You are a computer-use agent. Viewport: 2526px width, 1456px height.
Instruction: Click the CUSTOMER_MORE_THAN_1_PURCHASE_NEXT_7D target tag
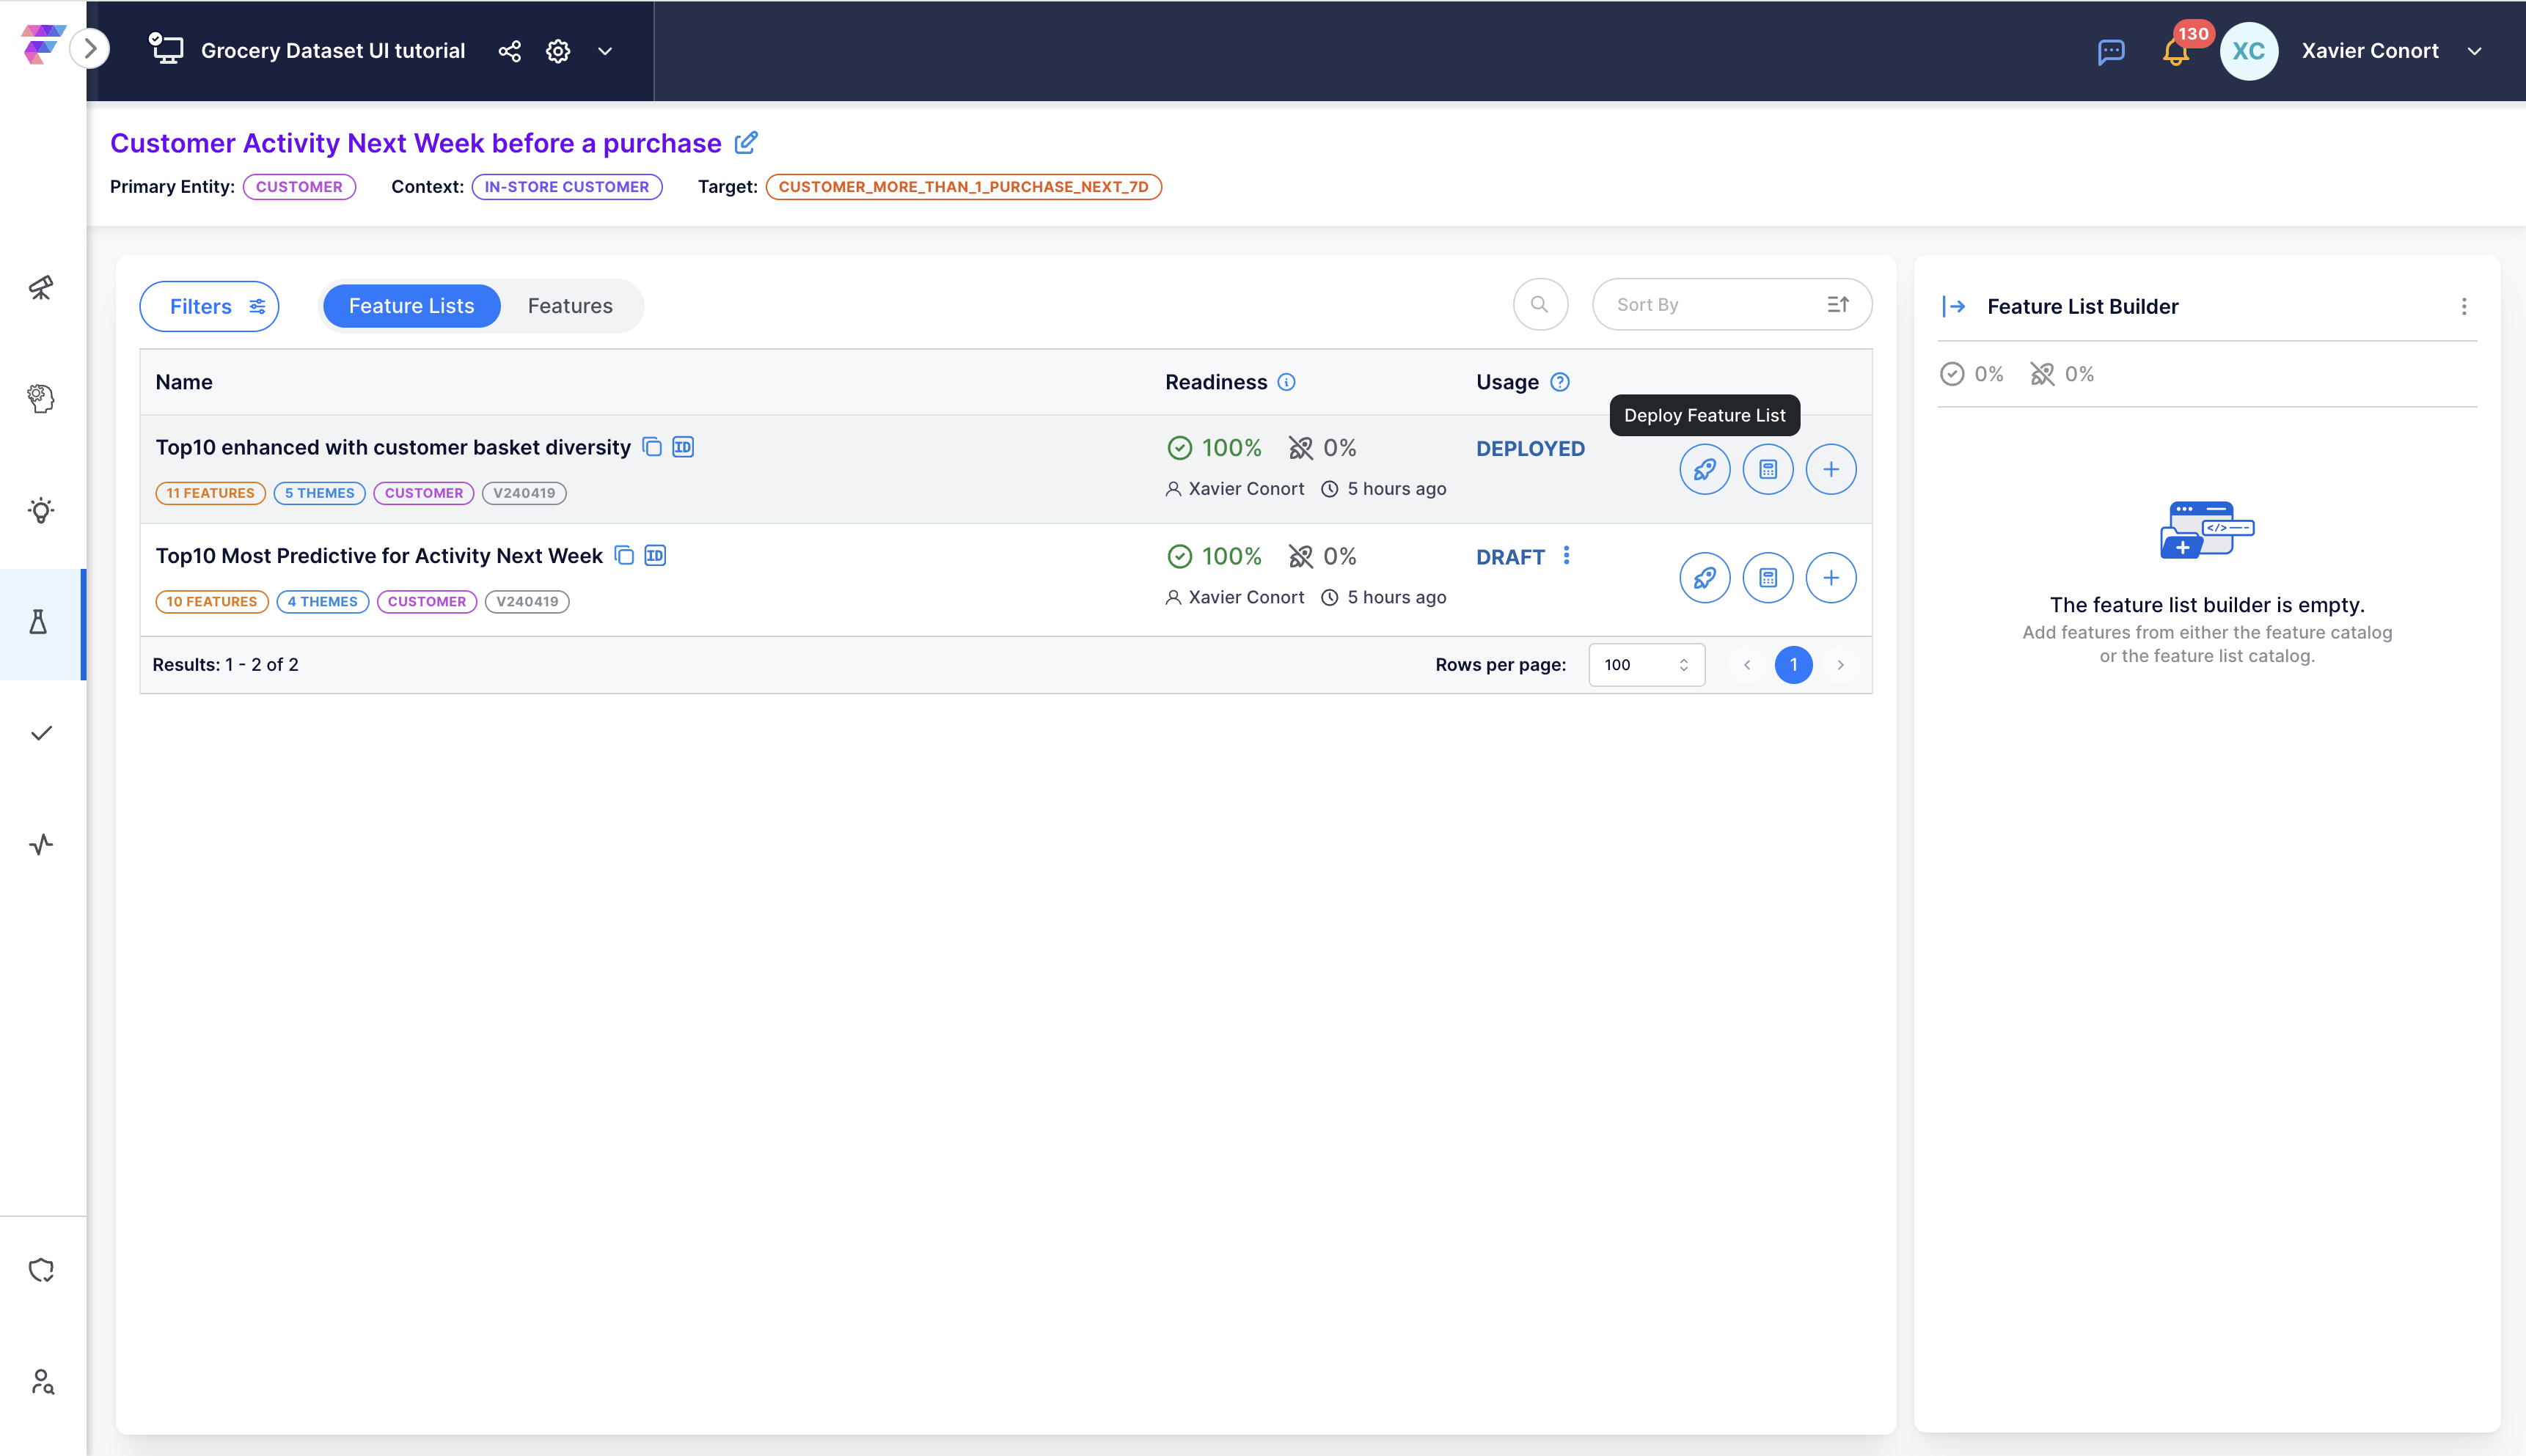coord(963,187)
